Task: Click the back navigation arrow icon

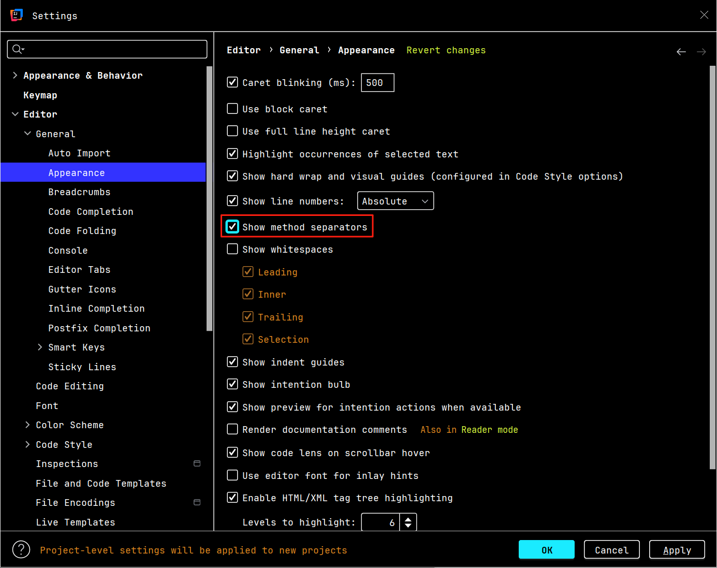Action: click(x=681, y=52)
